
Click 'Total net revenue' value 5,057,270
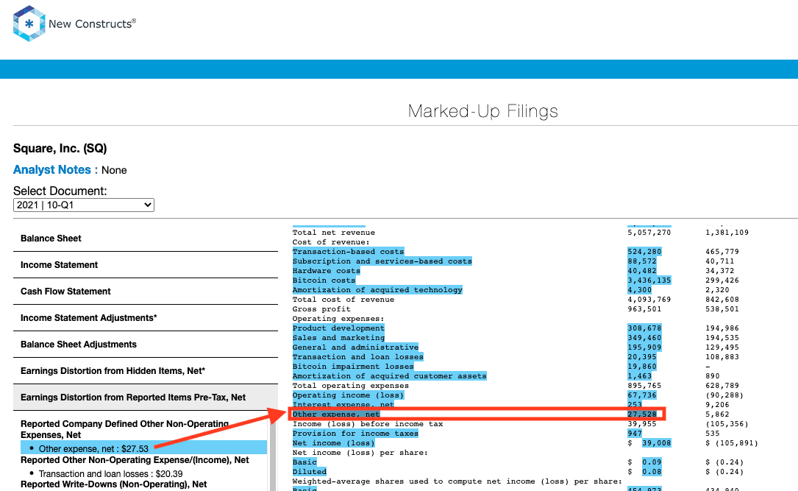[649, 233]
